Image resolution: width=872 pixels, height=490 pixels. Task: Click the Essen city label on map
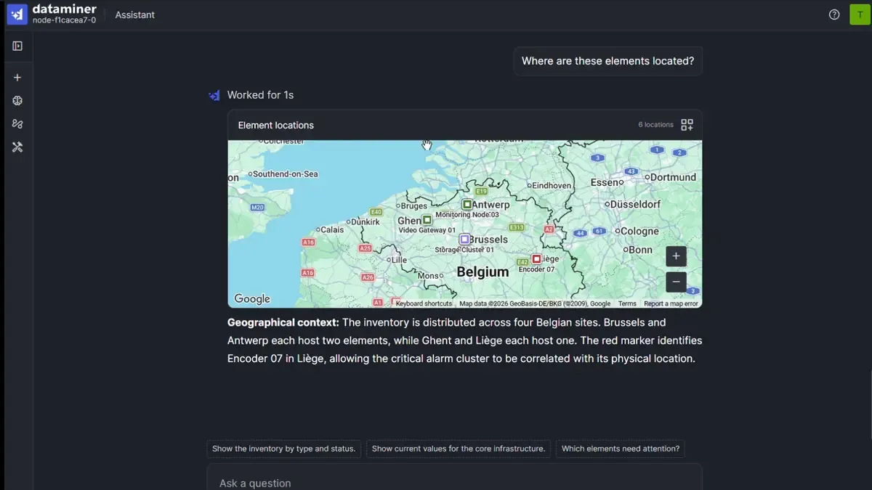click(604, 183)
